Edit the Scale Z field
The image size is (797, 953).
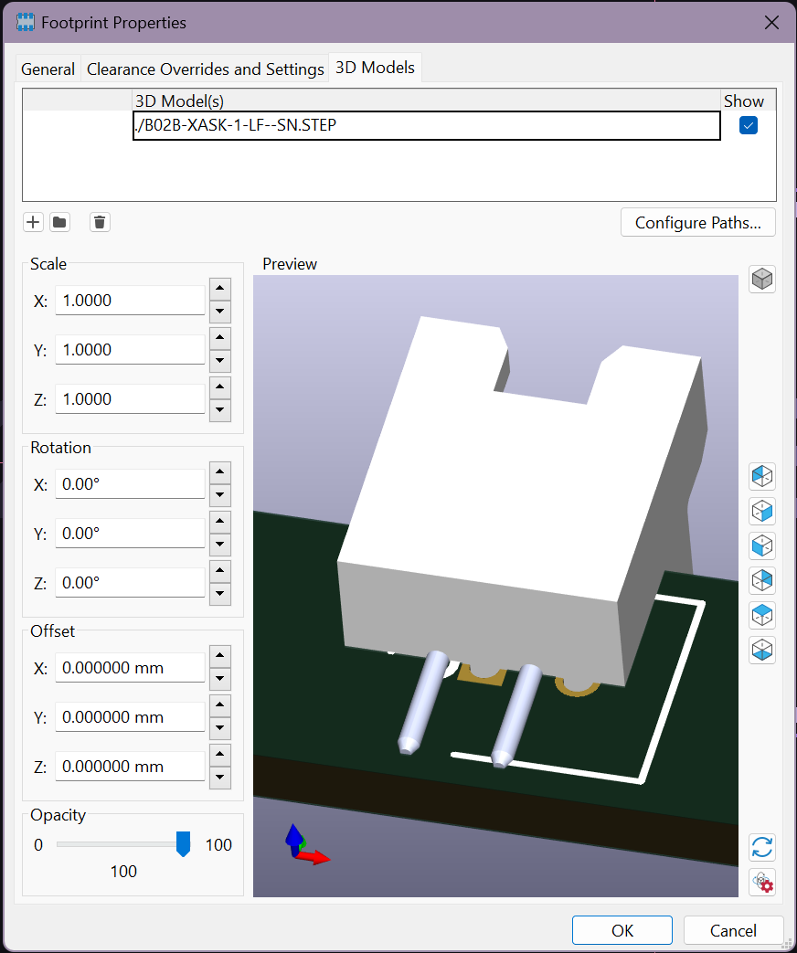pyautogui.click(x=130, y=398)
